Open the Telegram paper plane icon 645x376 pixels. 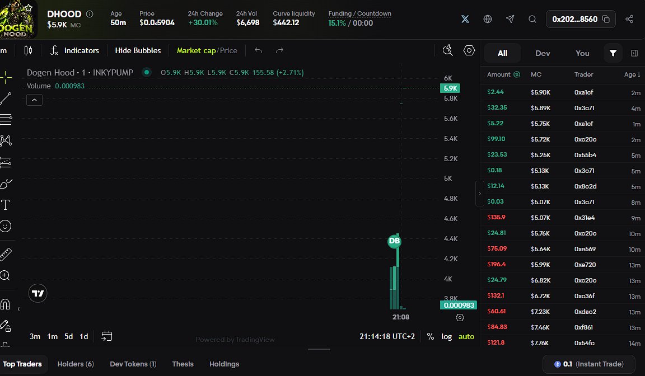point(510,19)
